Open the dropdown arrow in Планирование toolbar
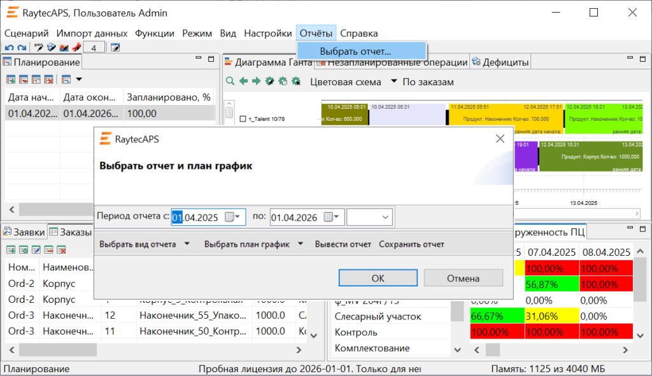This screenshot has height=376, width=652. (79, 80)
